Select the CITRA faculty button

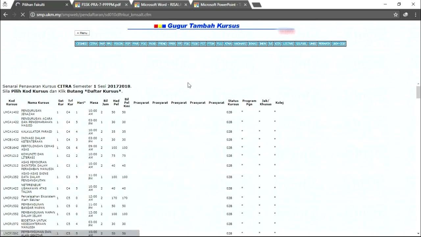93,44
